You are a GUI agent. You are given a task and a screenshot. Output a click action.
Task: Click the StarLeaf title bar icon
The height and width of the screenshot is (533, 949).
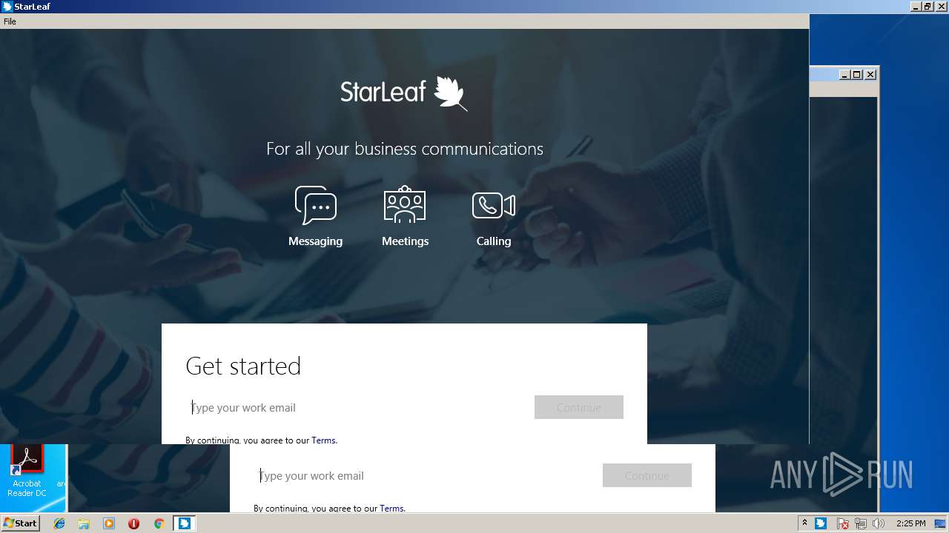[7, 7]
